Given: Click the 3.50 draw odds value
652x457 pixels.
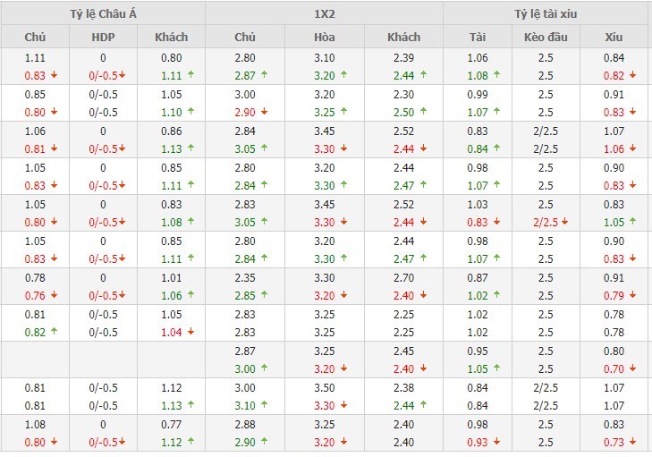Looking at the screenshot, I should click(324, 388).
